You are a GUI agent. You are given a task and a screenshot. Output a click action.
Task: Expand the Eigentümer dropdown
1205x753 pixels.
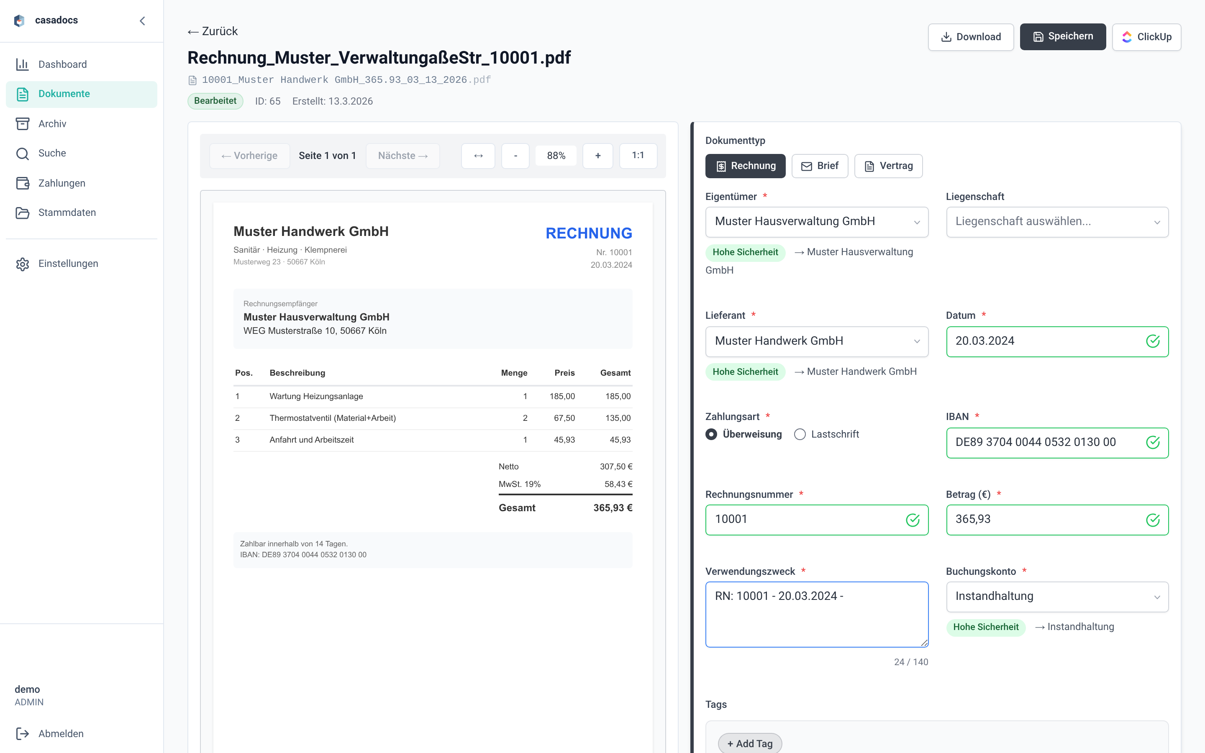[816, 222]
